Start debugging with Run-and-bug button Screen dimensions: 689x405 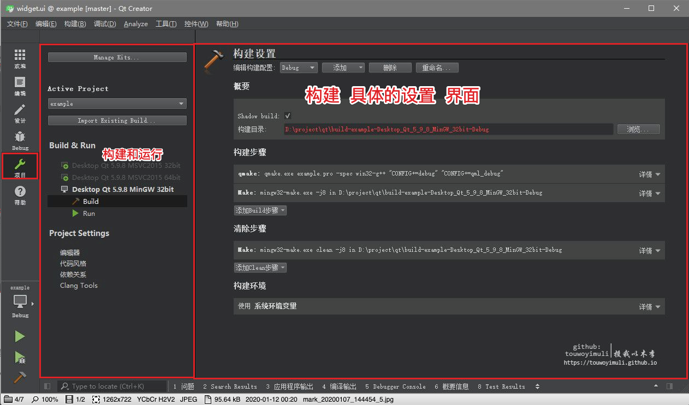[20, 358]
